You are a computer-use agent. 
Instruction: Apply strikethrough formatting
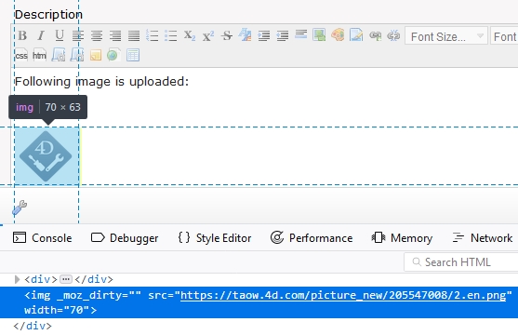tap(227, 35)
